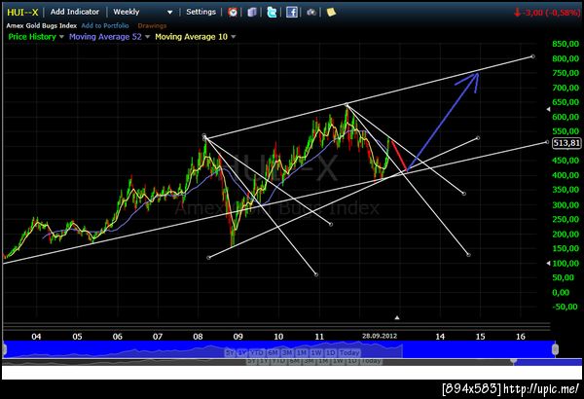584x399 pixels.
Task: Click the 28.09.2012 date label
Action: pyautogui.click(x=380, y=336)
